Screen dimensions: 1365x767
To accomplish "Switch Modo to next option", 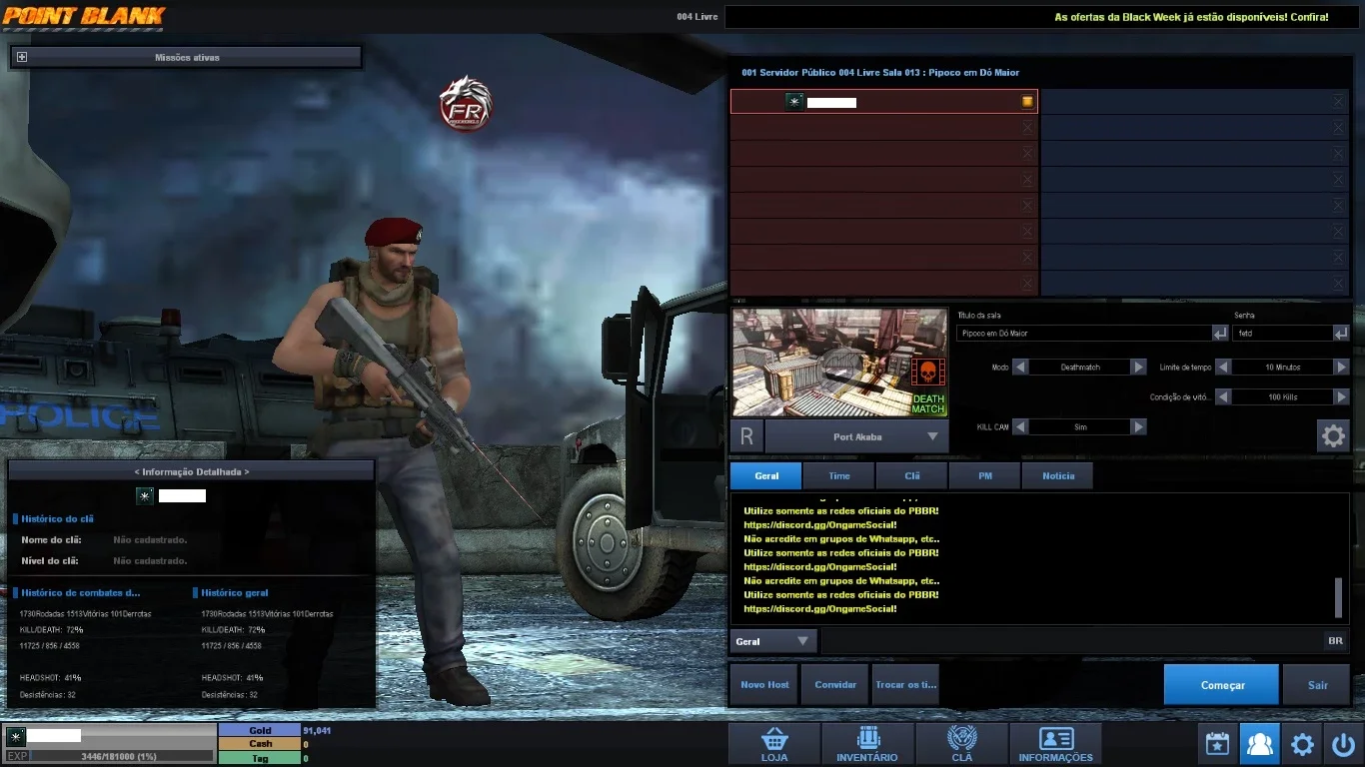I will 1138,368.
